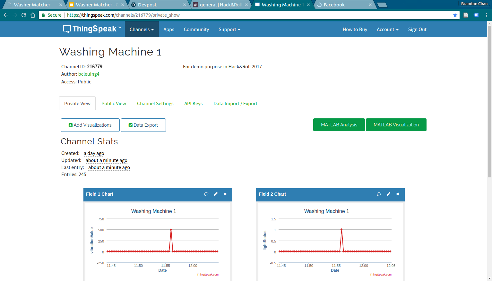Expand the Account dropdown menu
The image size is (492, 281).
[x=387, y=29]
